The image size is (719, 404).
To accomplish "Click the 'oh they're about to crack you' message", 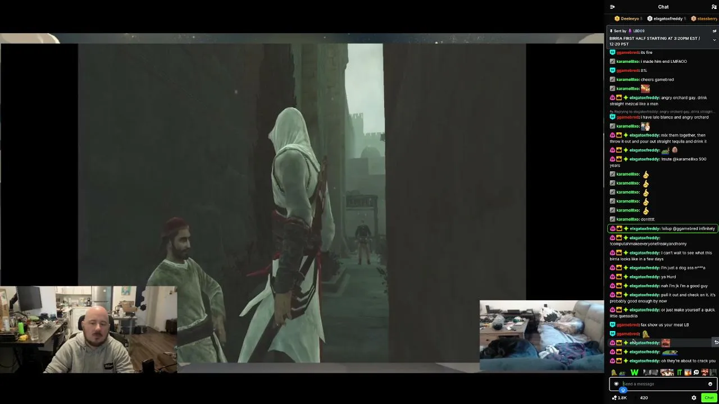I will pos(688,361).
